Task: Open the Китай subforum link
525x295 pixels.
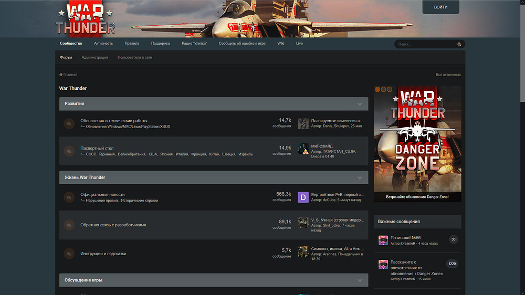Action: (214, 154)
